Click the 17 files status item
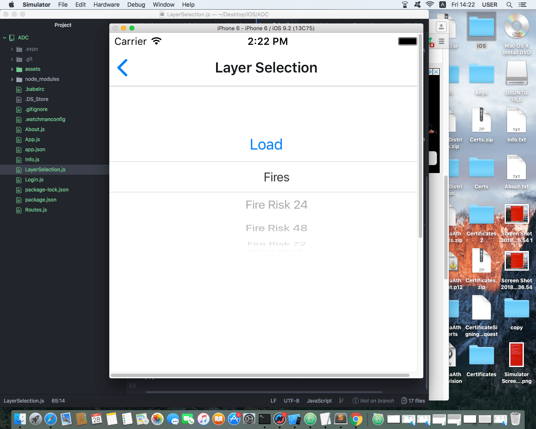 click(413, 401)
